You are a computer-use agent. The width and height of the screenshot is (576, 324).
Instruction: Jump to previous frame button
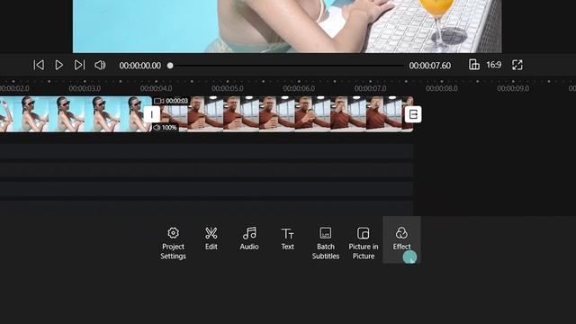click(39, 65)
